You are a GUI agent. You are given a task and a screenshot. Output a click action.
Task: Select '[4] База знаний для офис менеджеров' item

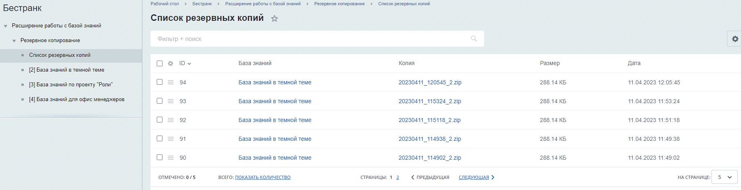(x=76, y=100)
